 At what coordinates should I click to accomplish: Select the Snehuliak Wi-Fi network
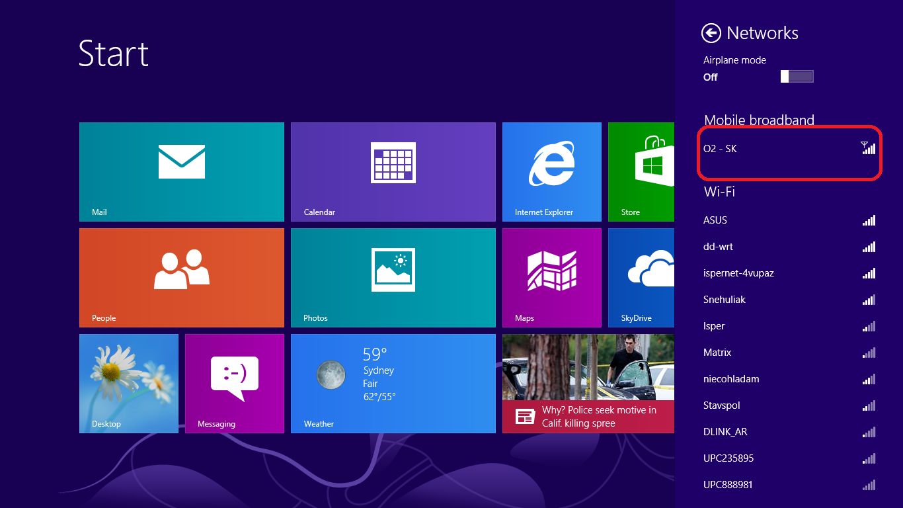click(x=789, y=300)
